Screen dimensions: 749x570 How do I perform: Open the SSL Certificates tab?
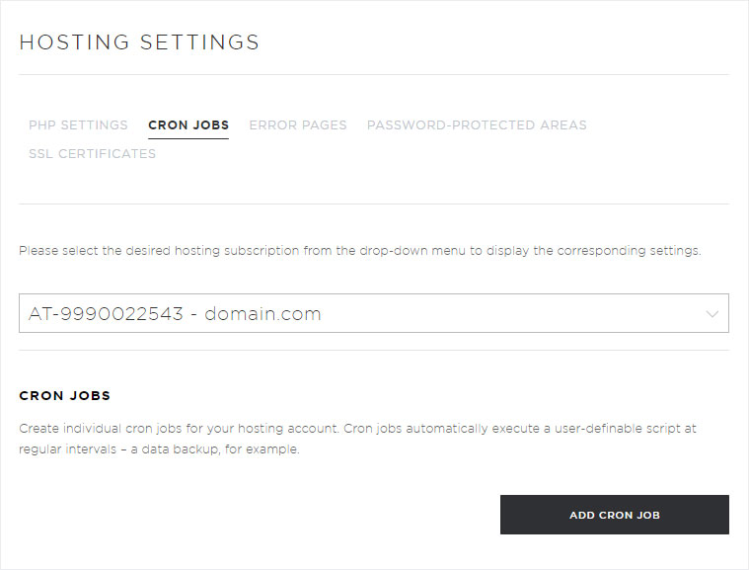click(92, 154)
